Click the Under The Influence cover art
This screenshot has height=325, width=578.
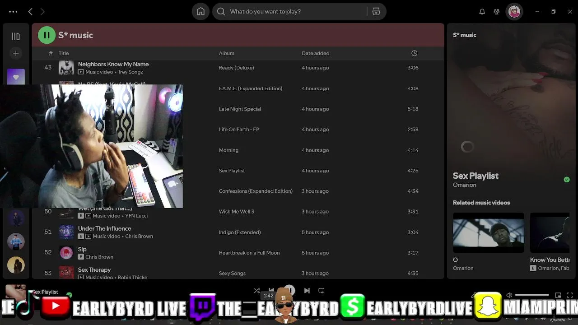point(66,232)
